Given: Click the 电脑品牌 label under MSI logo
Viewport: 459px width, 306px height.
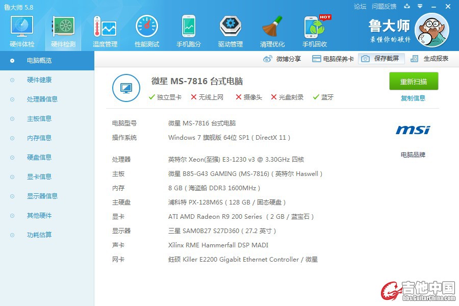Looking at the screenshot, I should coord(413,155).
